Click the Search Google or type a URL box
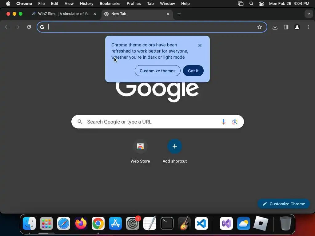This screenshot has height=236, width=315. pyautogui.click(x=157, y=122)
